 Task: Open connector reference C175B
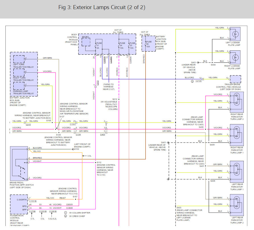point(32,211)
